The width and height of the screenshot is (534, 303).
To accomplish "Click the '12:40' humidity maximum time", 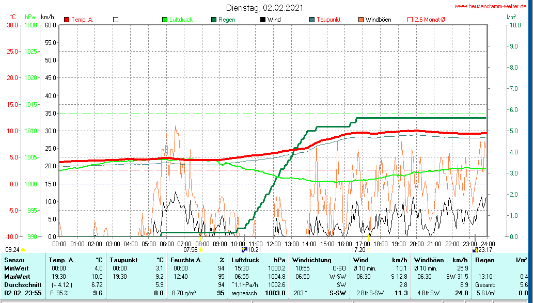I will coord(181,277).
